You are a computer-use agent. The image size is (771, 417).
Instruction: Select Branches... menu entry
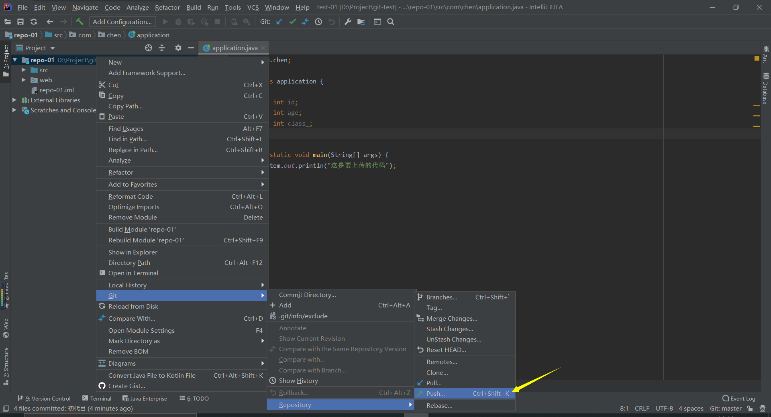pos(465,297)
